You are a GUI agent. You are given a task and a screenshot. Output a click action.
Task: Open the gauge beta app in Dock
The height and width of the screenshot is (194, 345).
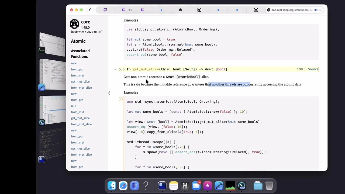click(241, 185)
